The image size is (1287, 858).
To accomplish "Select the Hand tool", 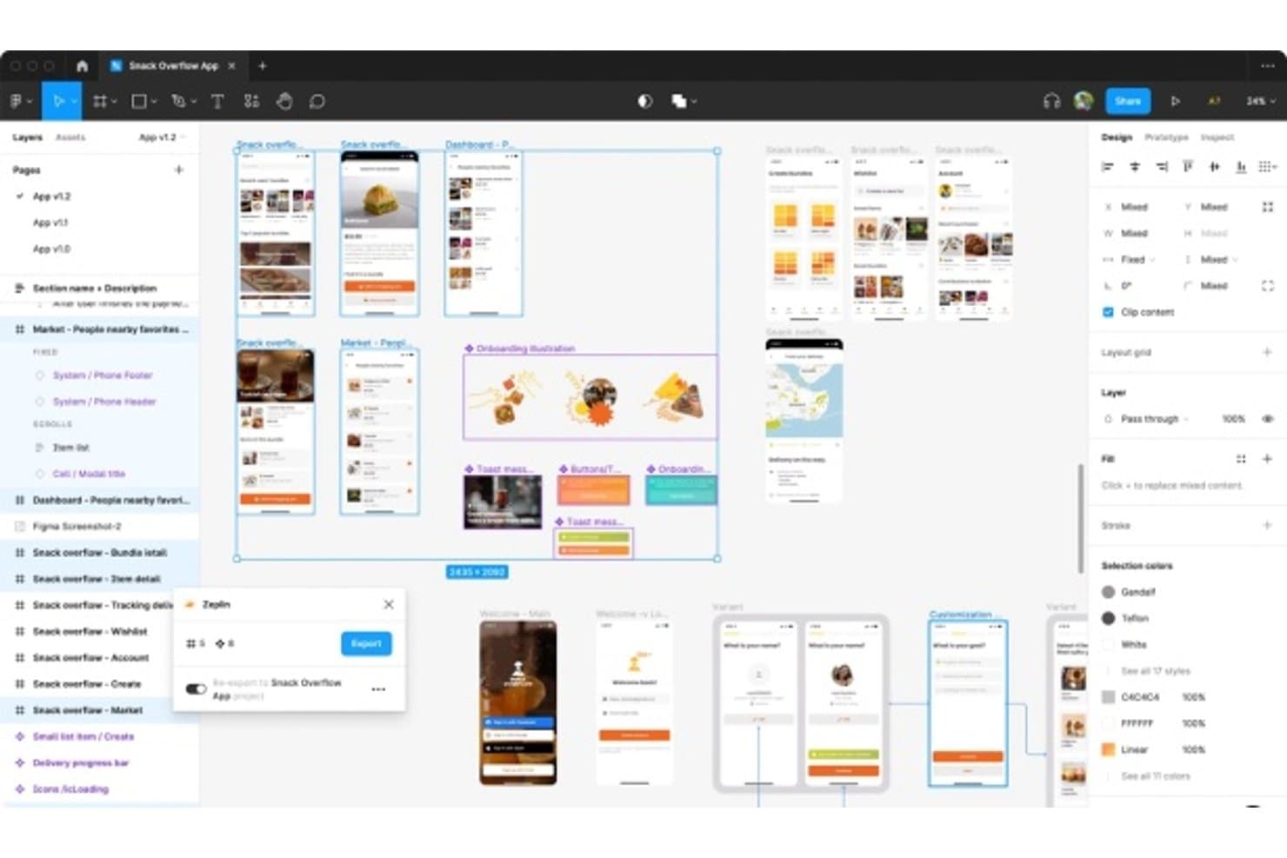I will point(284,101).
